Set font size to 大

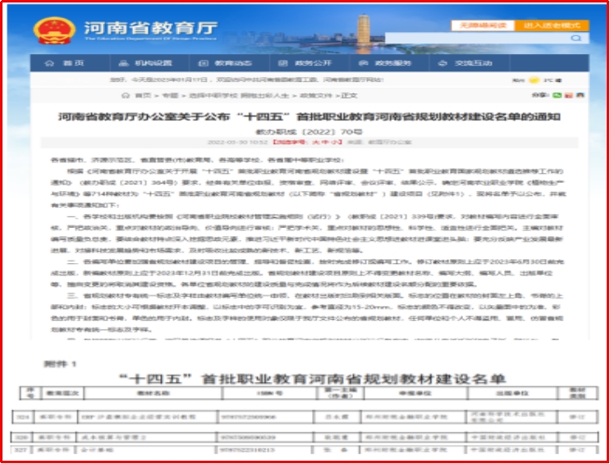(315, 142)
